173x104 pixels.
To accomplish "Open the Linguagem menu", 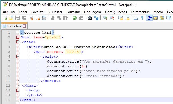I will [x=92, y=12].
